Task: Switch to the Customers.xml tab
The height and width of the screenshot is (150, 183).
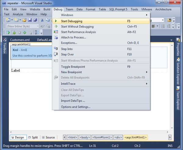Action: tap(20, 40)
